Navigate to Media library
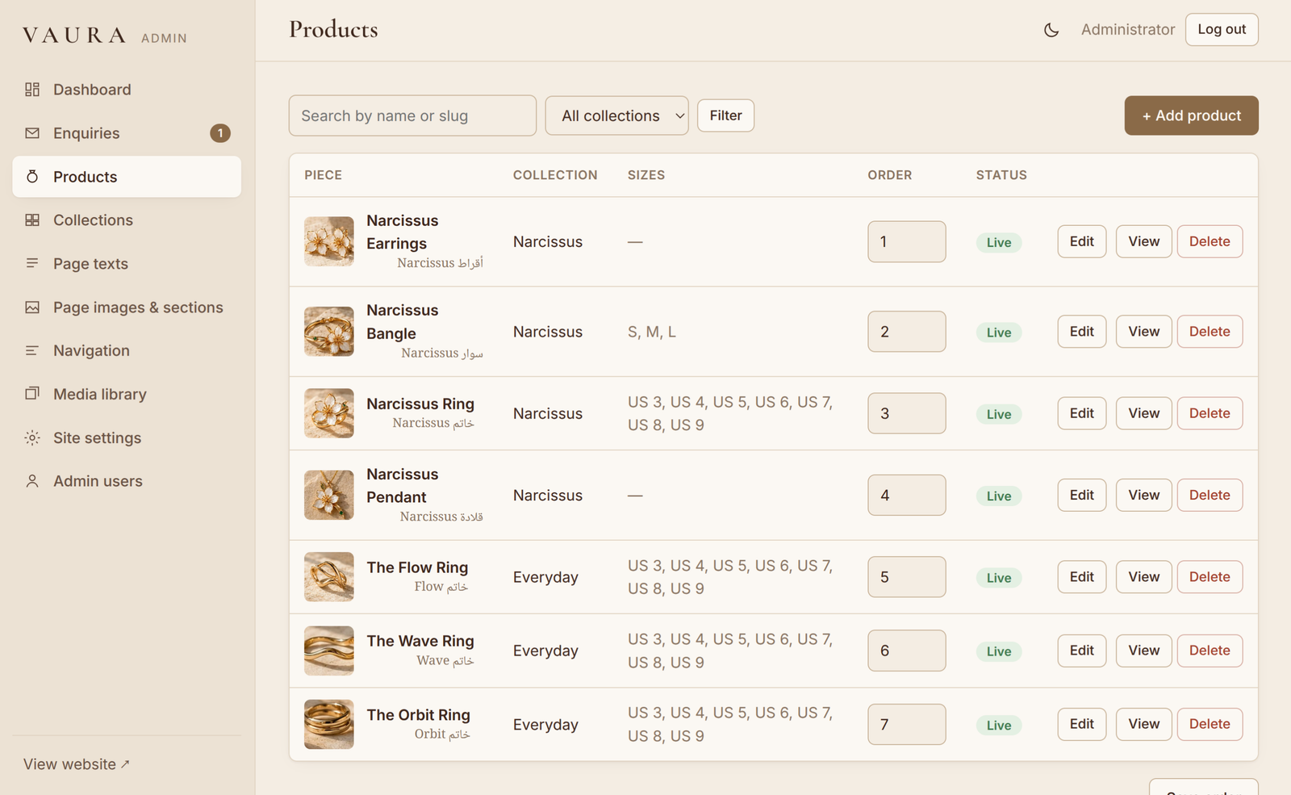This screenshot has width=1291, height=795. click(127, 394)
